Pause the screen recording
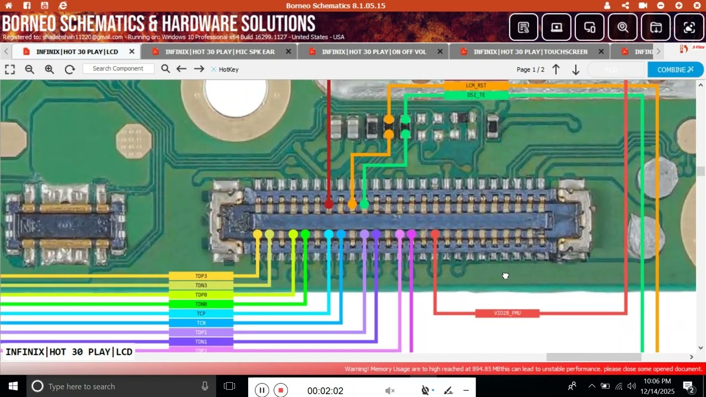706x397 pixels. tap(262, 390)
